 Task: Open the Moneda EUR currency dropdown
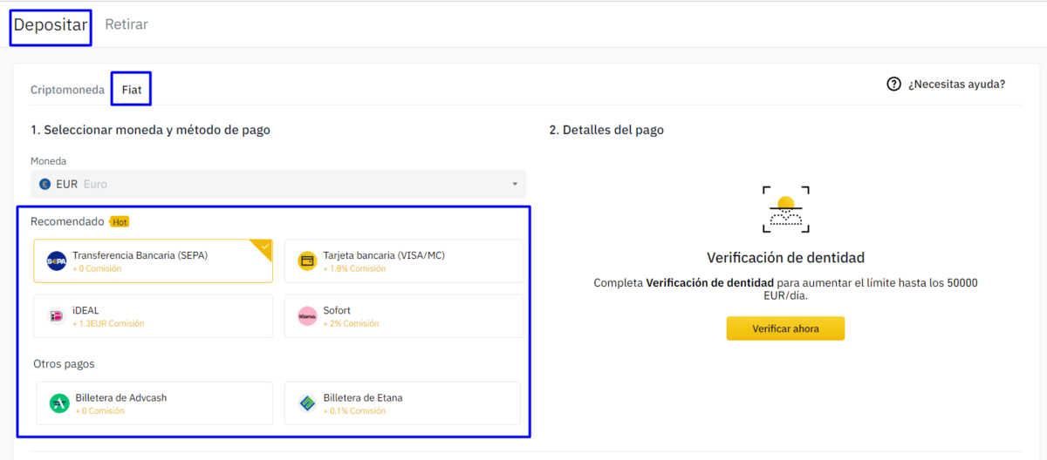[x=277, y=184]
